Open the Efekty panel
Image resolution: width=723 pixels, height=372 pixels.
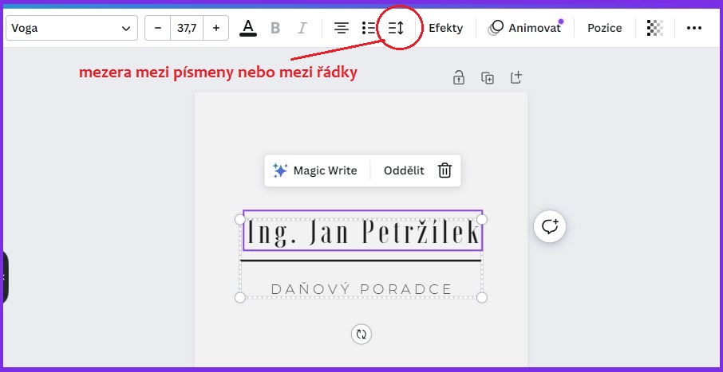446,28
